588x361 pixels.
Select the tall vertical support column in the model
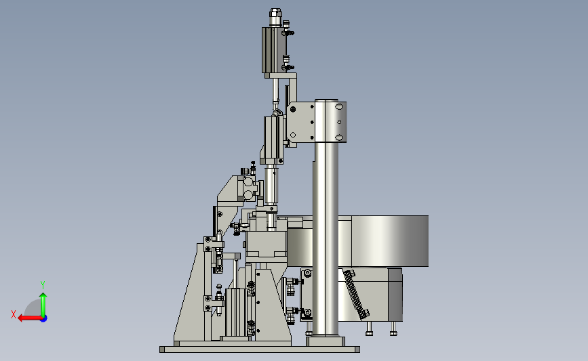coord(326,240)
